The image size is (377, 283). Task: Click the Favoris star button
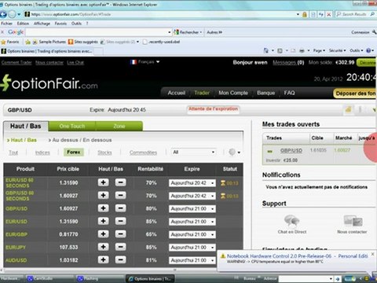click(10, 42)
